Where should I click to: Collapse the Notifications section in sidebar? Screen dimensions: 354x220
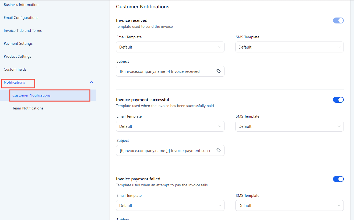[x=91, y=82]
